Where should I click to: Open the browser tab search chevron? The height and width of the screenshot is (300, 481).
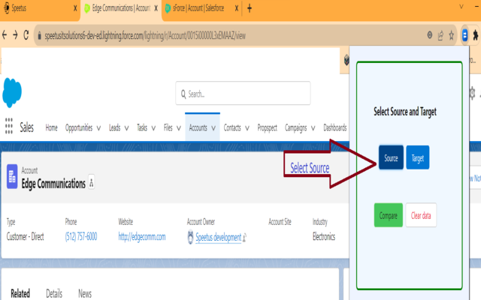point(461,7)
